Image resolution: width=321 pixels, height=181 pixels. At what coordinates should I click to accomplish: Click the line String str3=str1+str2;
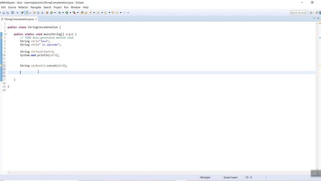pyautogui.click(x=37, y=52)
